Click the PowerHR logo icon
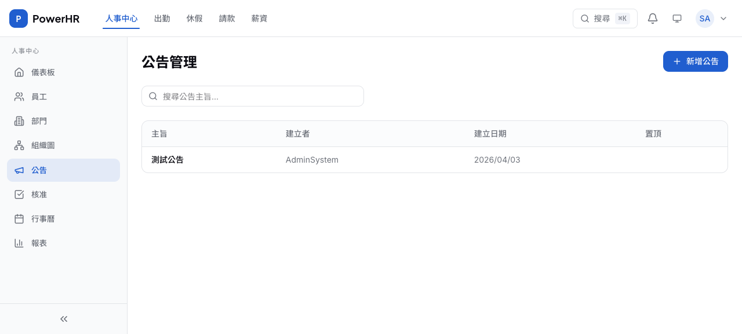 (x=19, y=19)
